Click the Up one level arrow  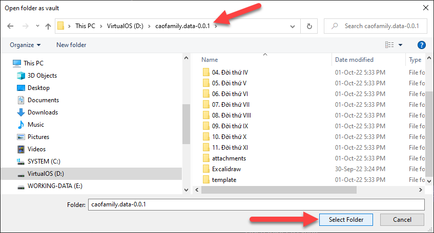pyautogui.click(x=48, y=26)
